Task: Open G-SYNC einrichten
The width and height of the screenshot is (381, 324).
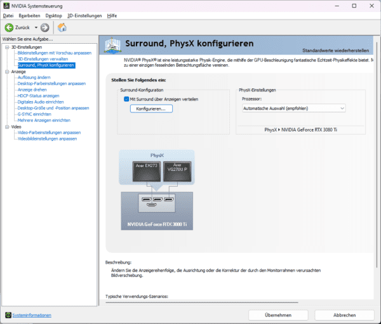Action: (x=34, y=114)
